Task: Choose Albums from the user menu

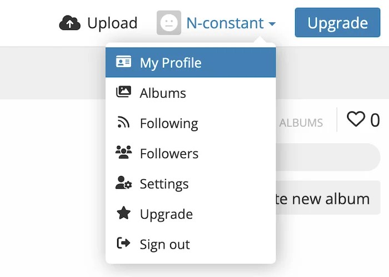Action: [191, 93]
